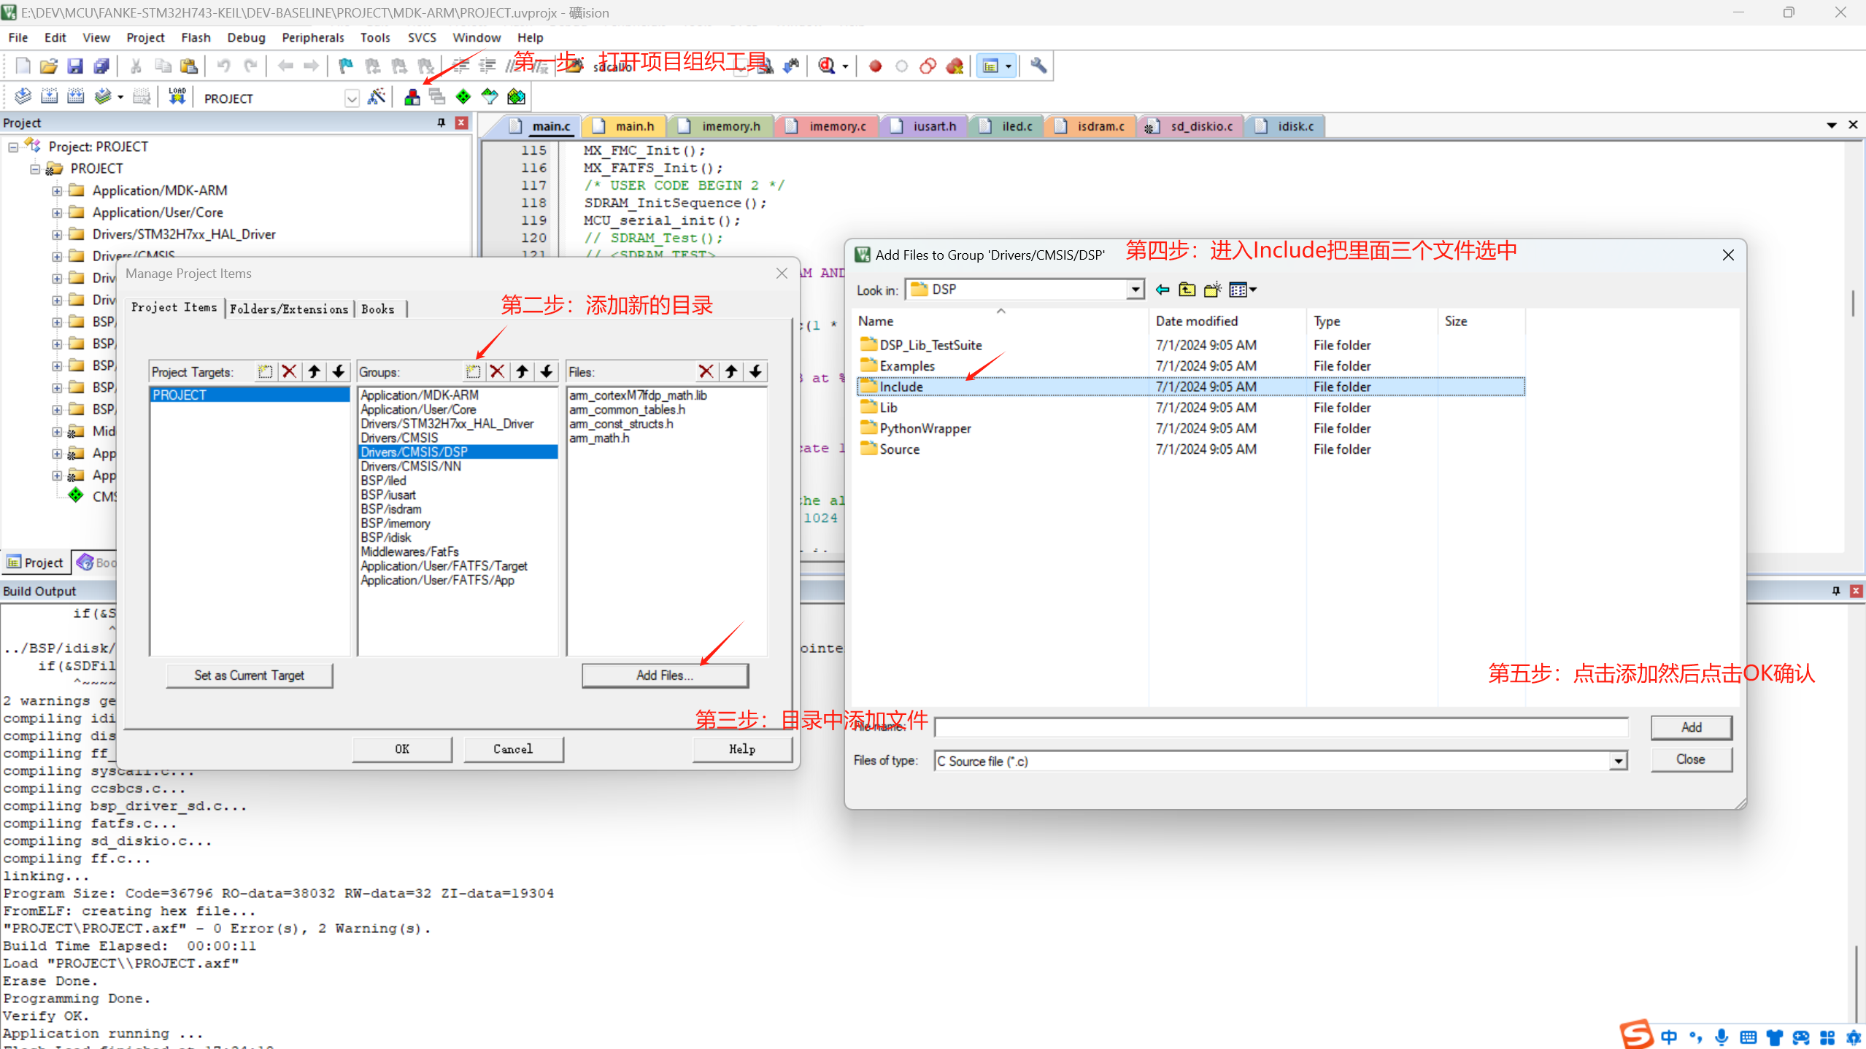Rebuild all target files icon
The height and width of the screenshot is (1049, 1866).
(x=75, y=96)
